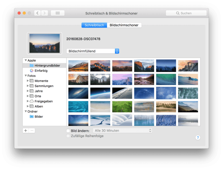Pick the blue ocean wave wallpaper
The width and height of the screenshot is (223, 169).
tap(188, 79)
